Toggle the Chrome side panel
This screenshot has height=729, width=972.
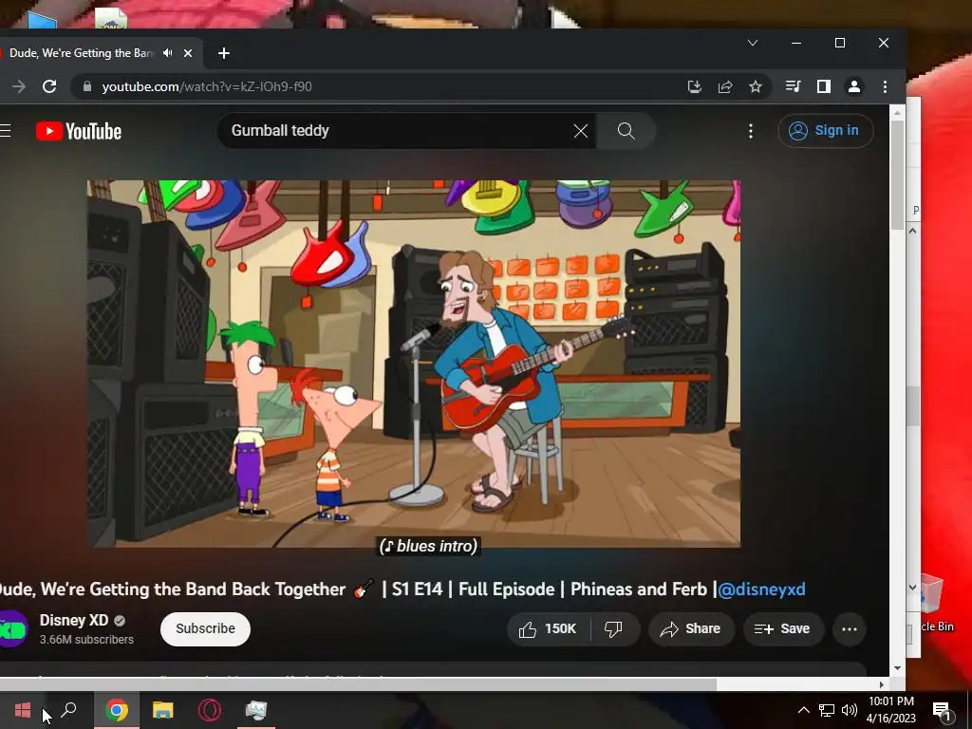coord(823,86)
